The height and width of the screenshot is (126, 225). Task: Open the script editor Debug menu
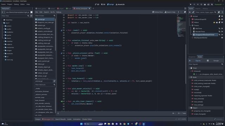(59, 12)
